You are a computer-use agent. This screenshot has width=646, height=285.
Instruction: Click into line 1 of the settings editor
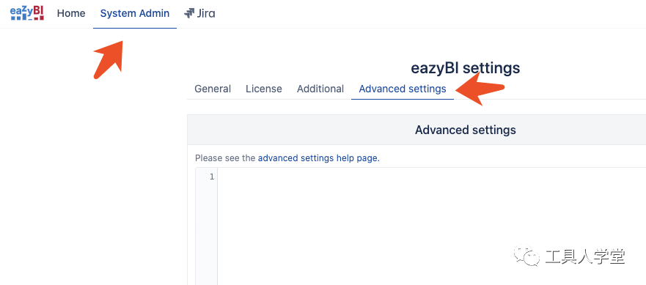pyautogui.click(x=431, y=177)
